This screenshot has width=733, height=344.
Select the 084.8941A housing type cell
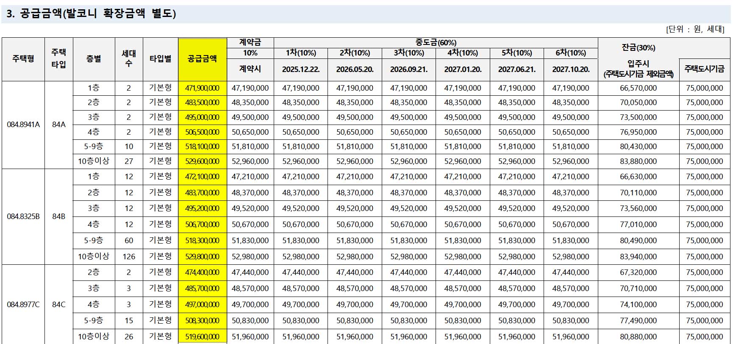pos(23,125)
